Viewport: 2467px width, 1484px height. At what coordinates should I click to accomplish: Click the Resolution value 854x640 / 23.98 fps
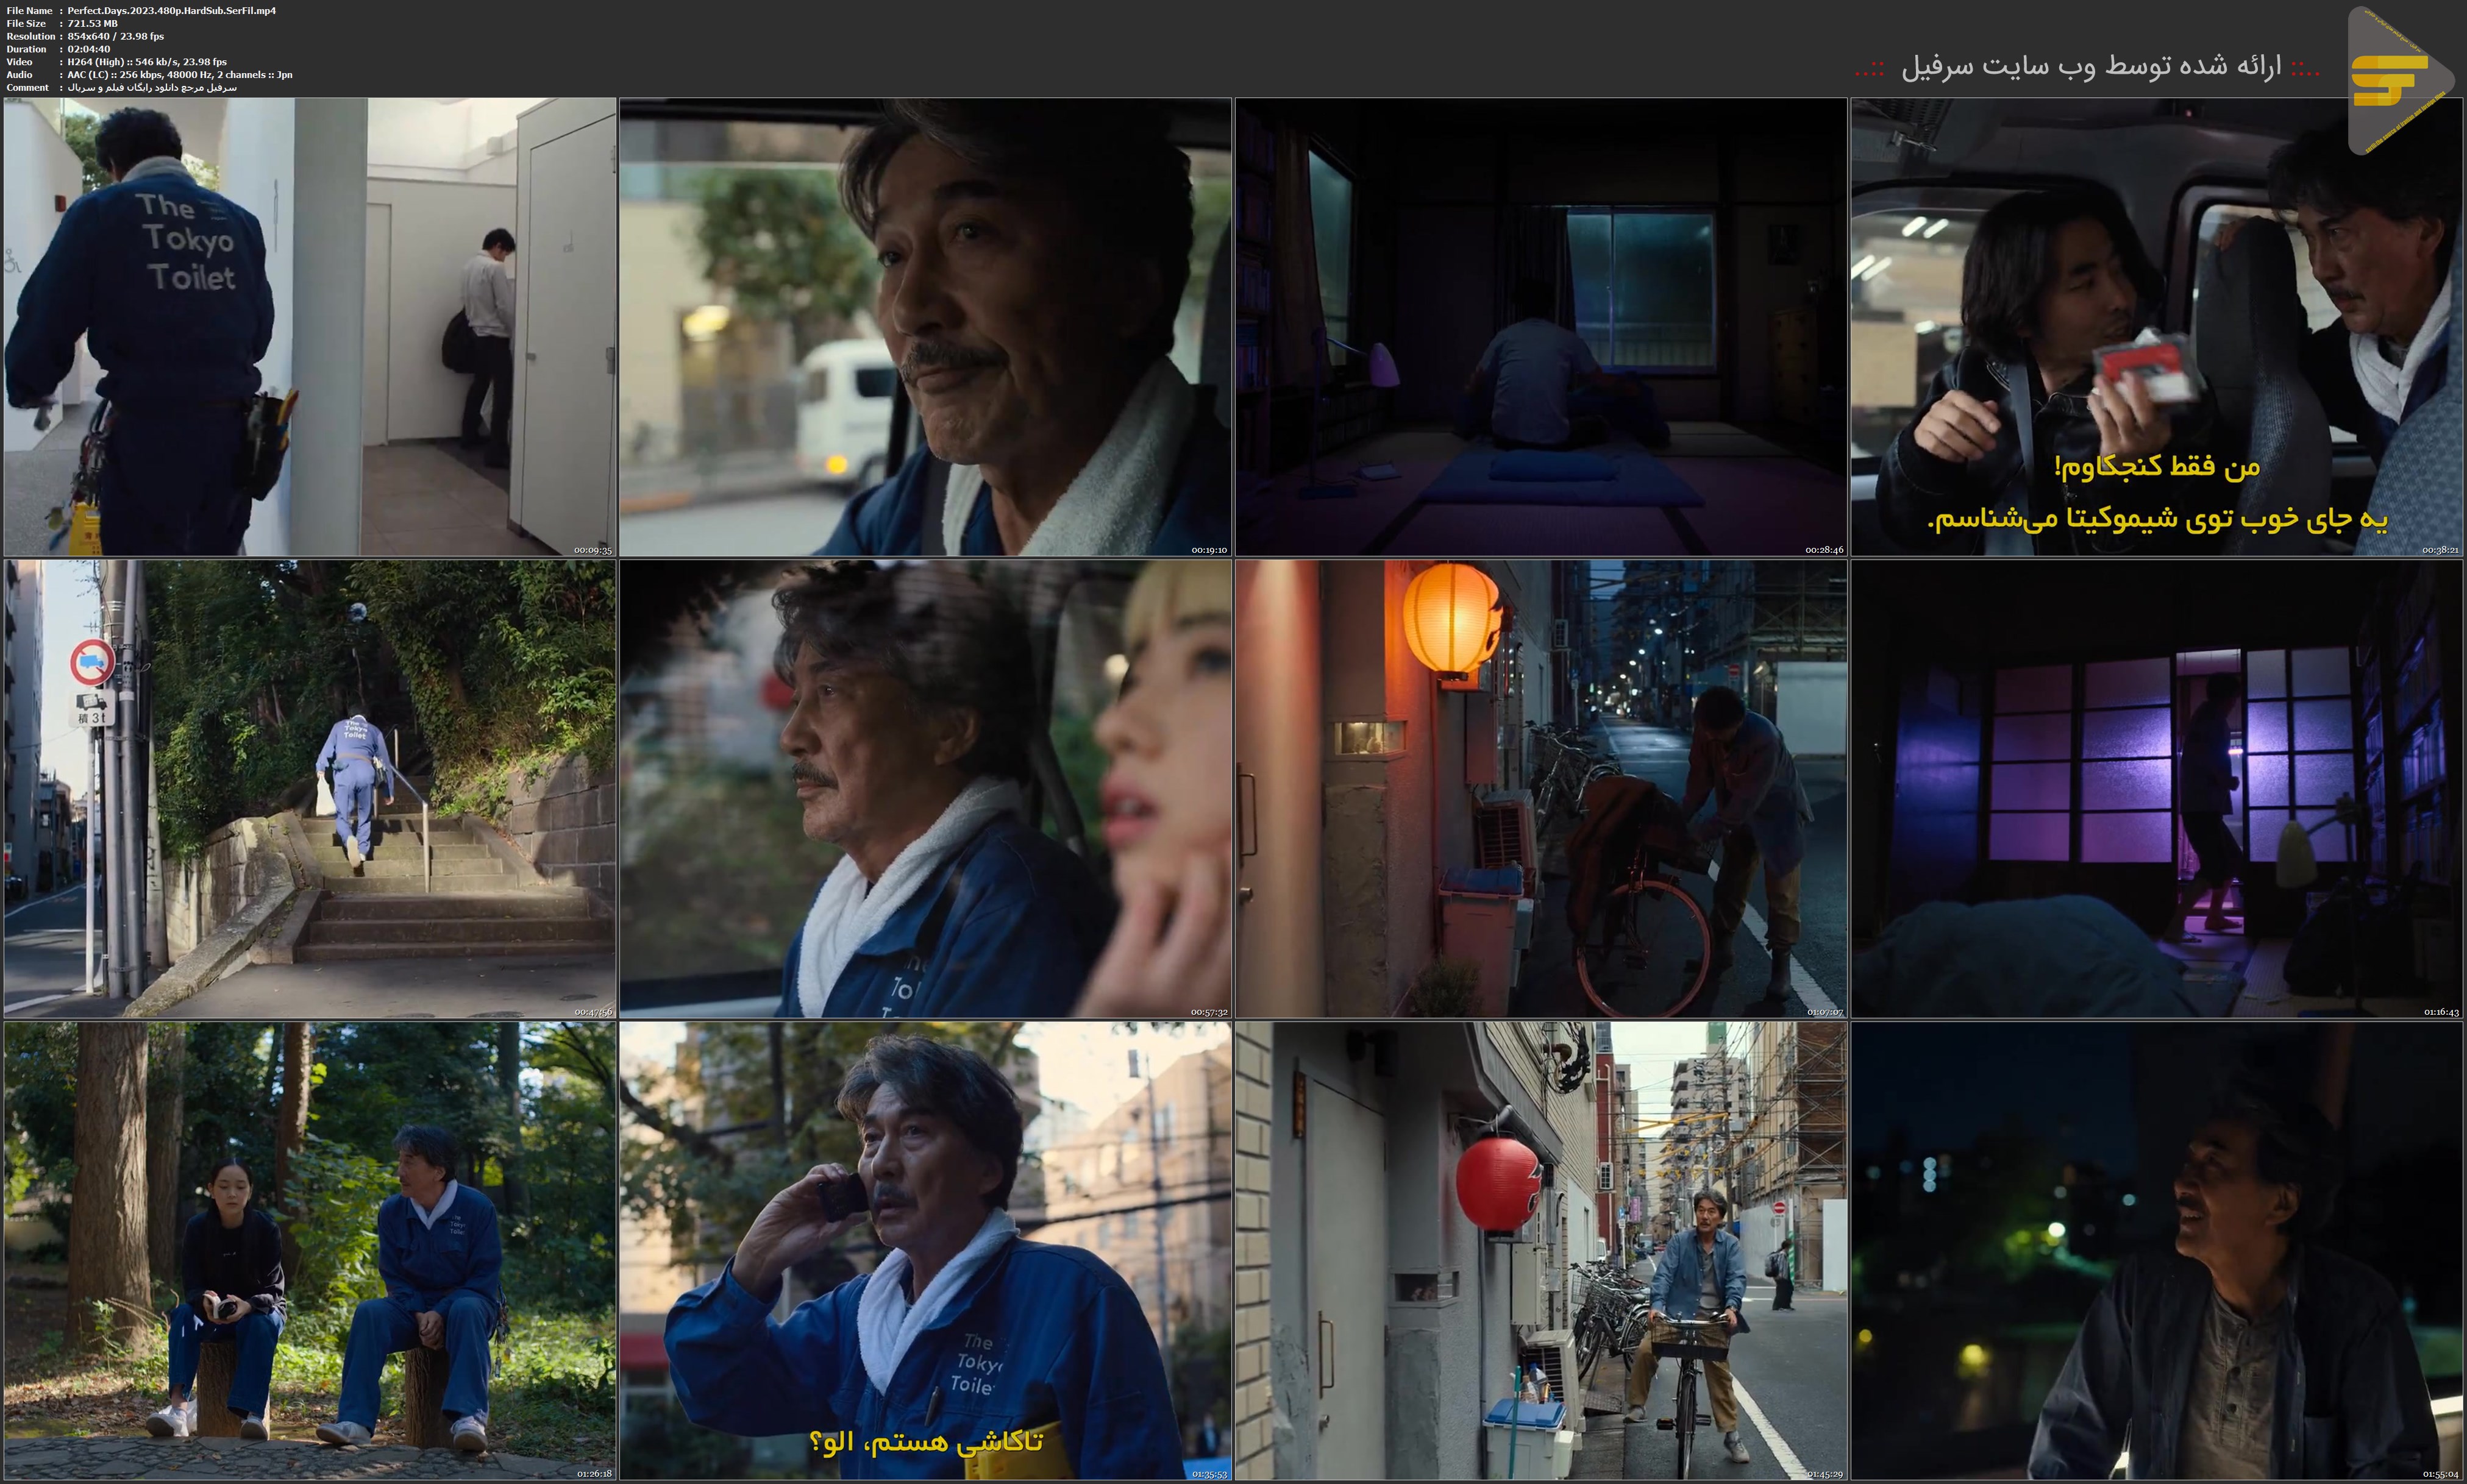[115, 36]
